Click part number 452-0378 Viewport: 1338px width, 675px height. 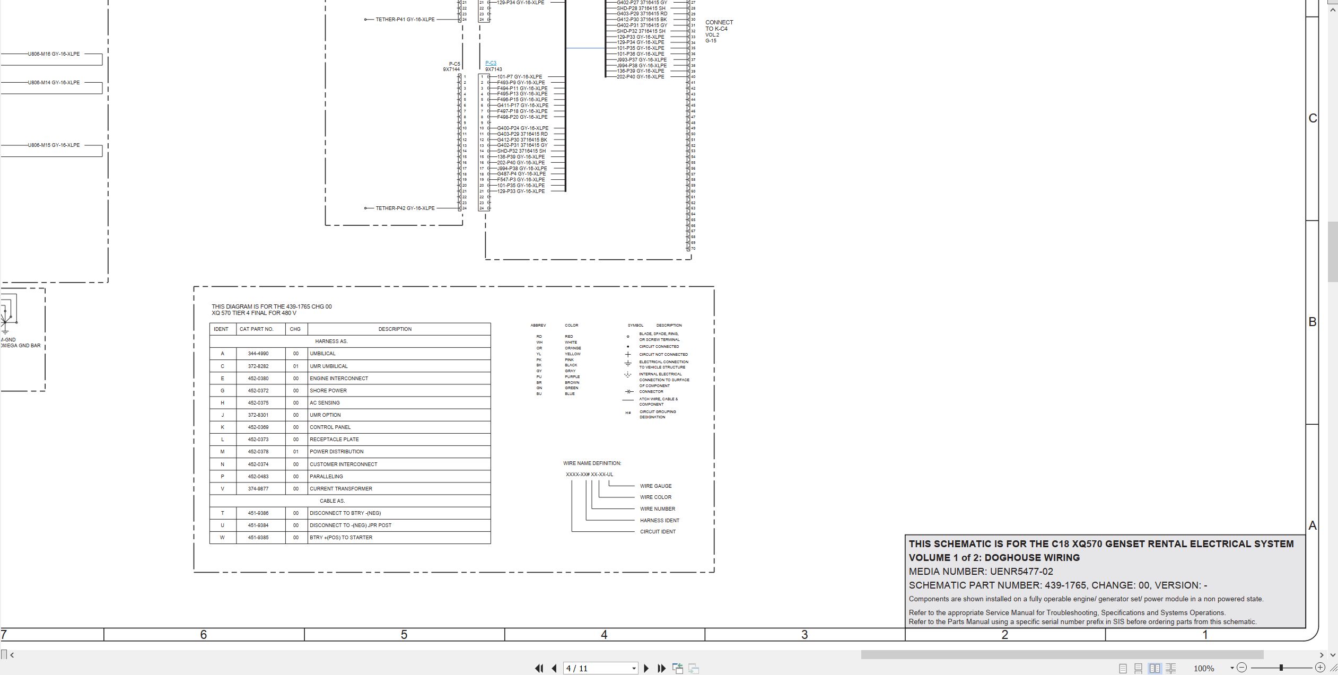pos(258,452)
